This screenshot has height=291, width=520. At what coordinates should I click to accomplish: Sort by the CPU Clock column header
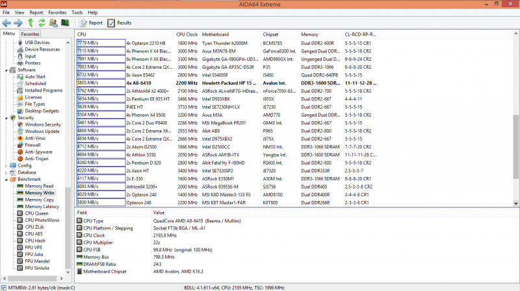click(x=187, y=34)
